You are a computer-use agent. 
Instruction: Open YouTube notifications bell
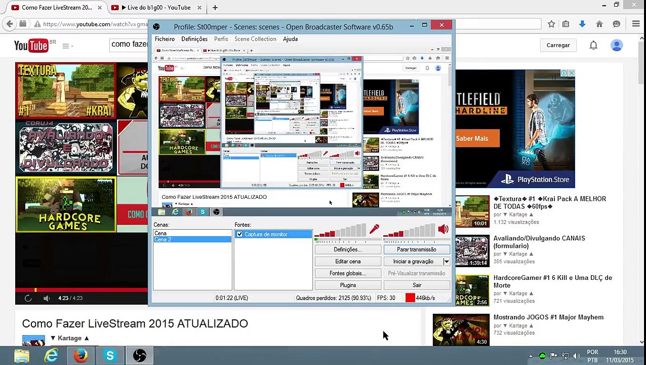click(x=593, y=45)
